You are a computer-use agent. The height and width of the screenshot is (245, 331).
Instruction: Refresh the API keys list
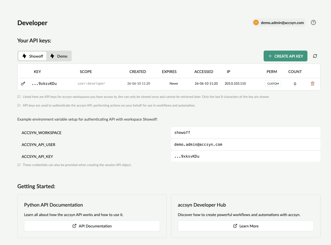coord(315,56)
